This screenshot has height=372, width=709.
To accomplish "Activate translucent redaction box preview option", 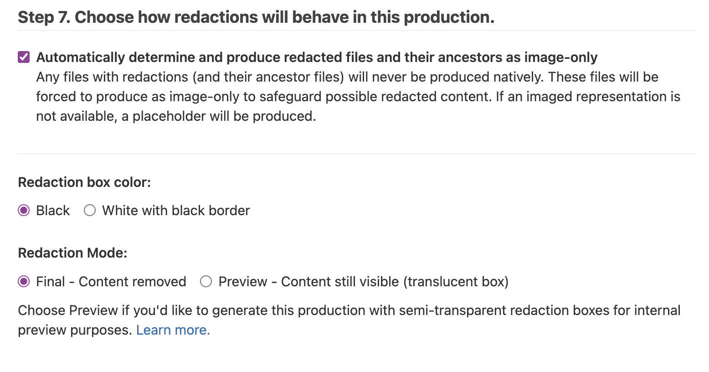I will pyautogui.click(x=206, y=281).
